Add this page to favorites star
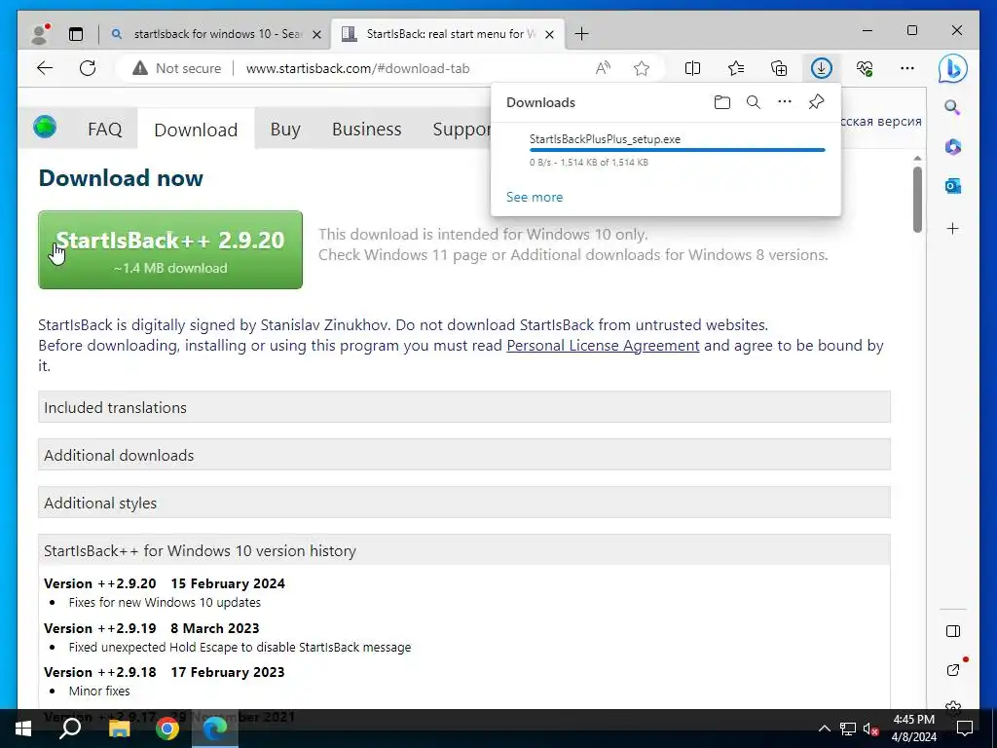 (x=642, y=68)
